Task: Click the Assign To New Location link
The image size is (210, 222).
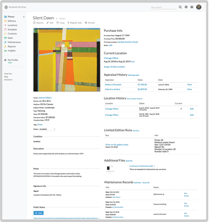Action: [x=114, y=67]
